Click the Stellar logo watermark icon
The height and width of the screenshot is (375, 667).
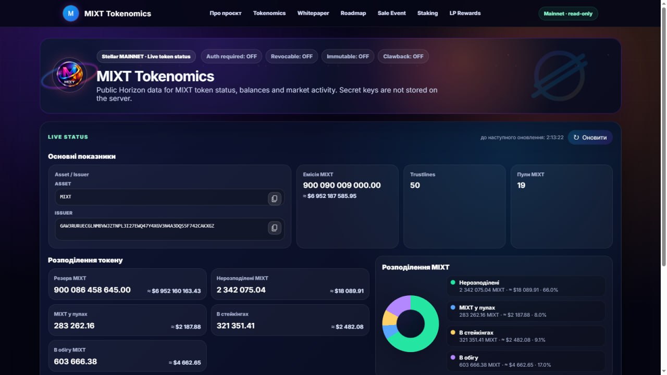click(x=559, y=76)
